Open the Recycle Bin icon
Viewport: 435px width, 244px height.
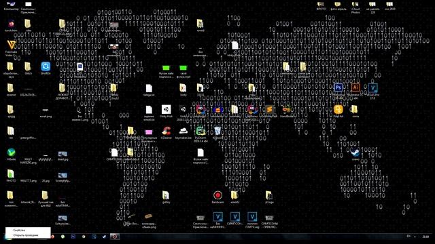[x=217, y=132]
